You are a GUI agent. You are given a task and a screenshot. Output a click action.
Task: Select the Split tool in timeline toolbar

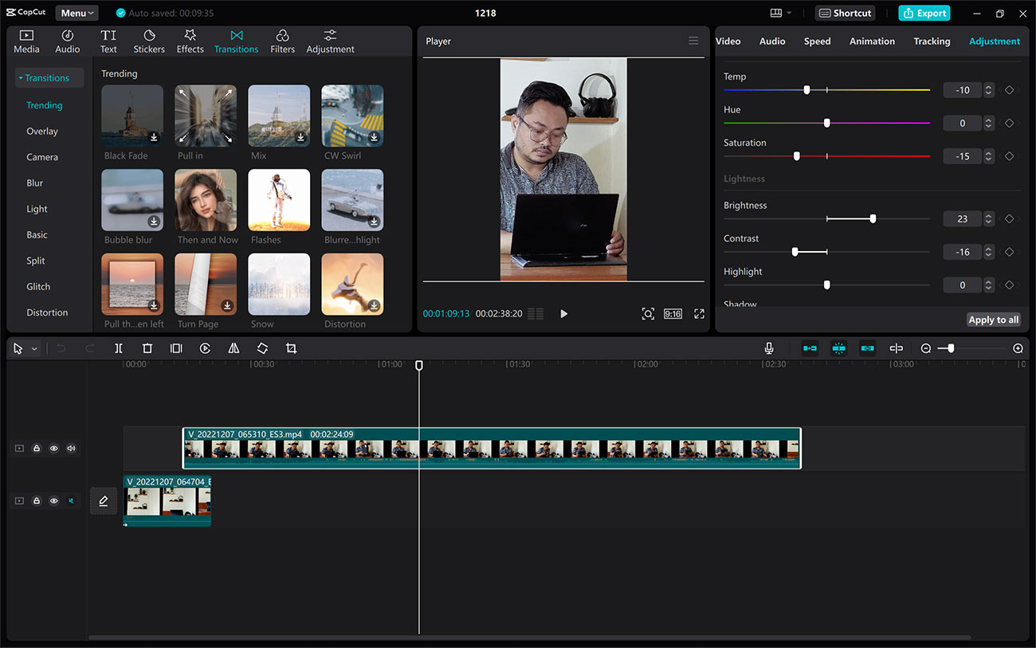coord(118,348)
